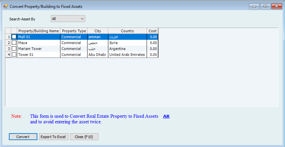Open the Search Asset By dropdown
Image resolution: width=285 pixels, height=147 pixels.
click(x=68, y=19)
